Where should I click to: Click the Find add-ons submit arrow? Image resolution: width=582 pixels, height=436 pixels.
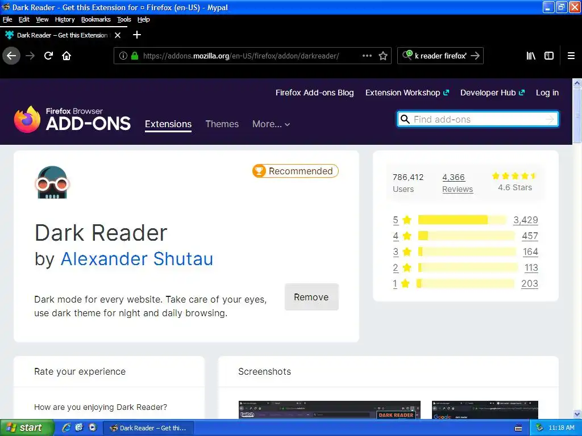(x=550, y=119)
